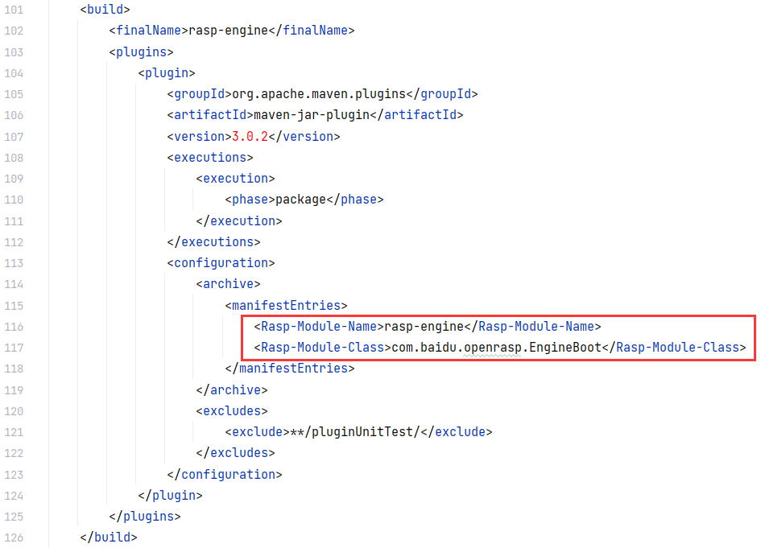Click the closing </configuration> tag
The width and height of the screenshot is (761, 548).
tap(224, 474)
